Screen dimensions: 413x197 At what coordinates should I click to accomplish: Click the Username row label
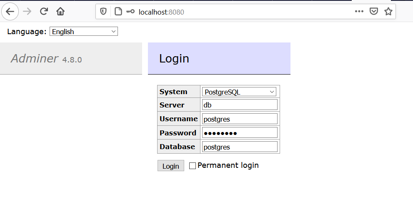click(x=179, y=119)
